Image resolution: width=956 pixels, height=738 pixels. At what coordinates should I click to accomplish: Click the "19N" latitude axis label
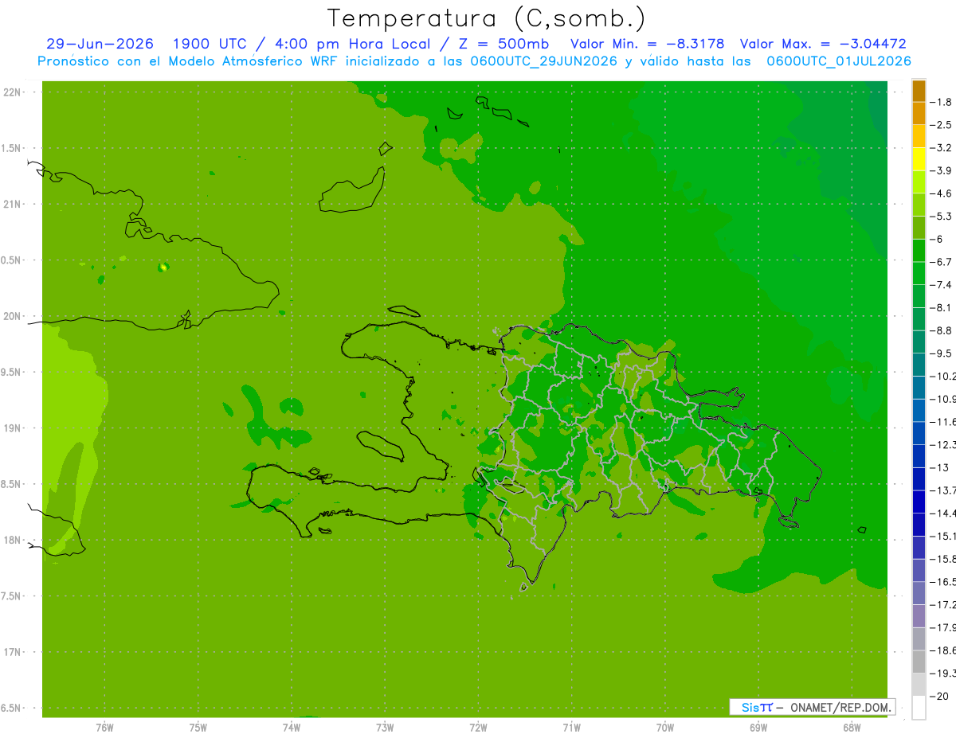(x=12, y=428)
